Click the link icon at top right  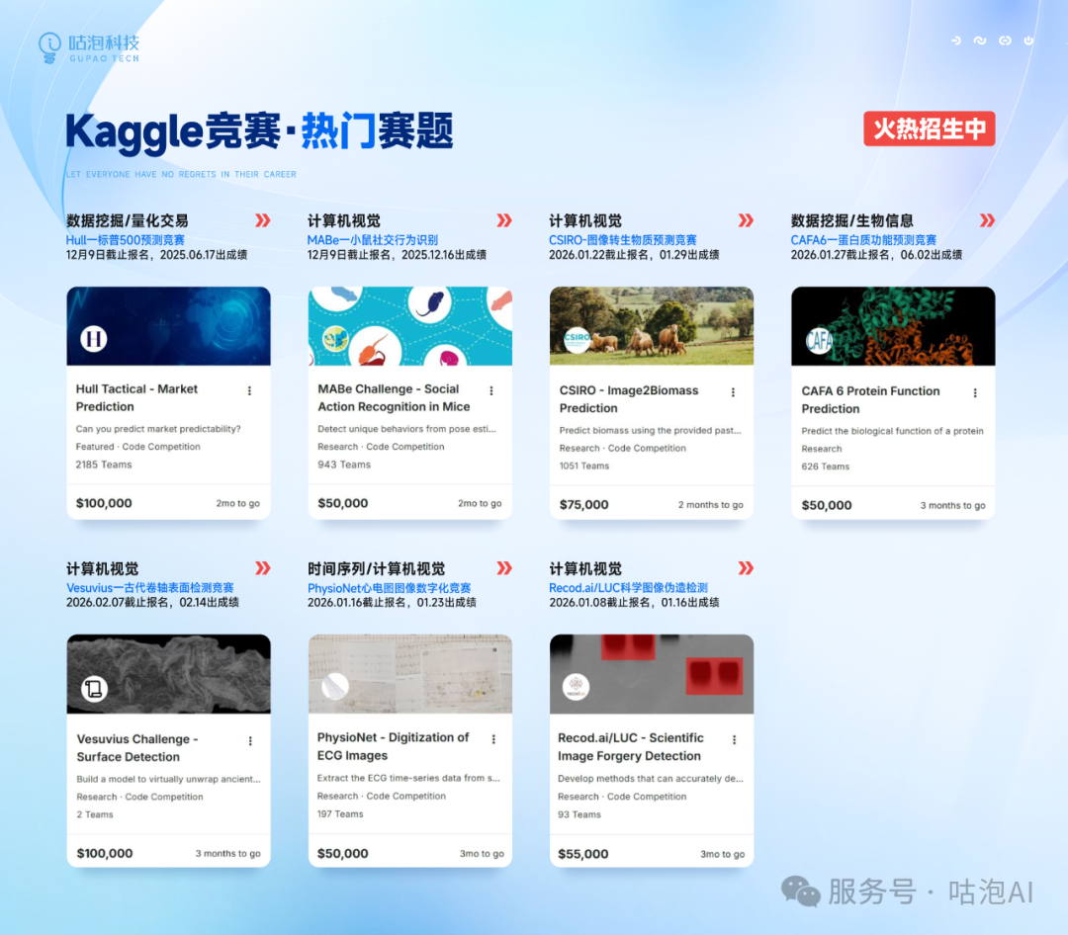1005,41
